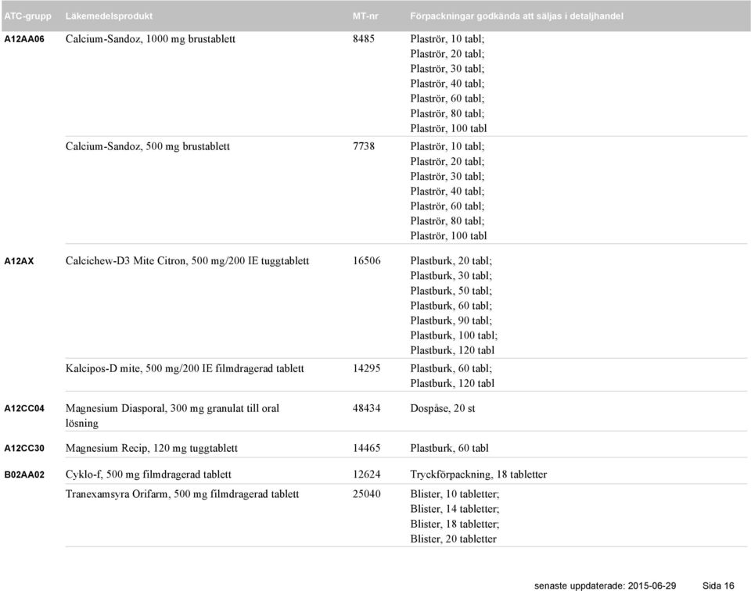Click "Kalcipos-D mite" product name
Image resolution: width=751 pixels, height=591 pixels.
[x=102, y=369]
